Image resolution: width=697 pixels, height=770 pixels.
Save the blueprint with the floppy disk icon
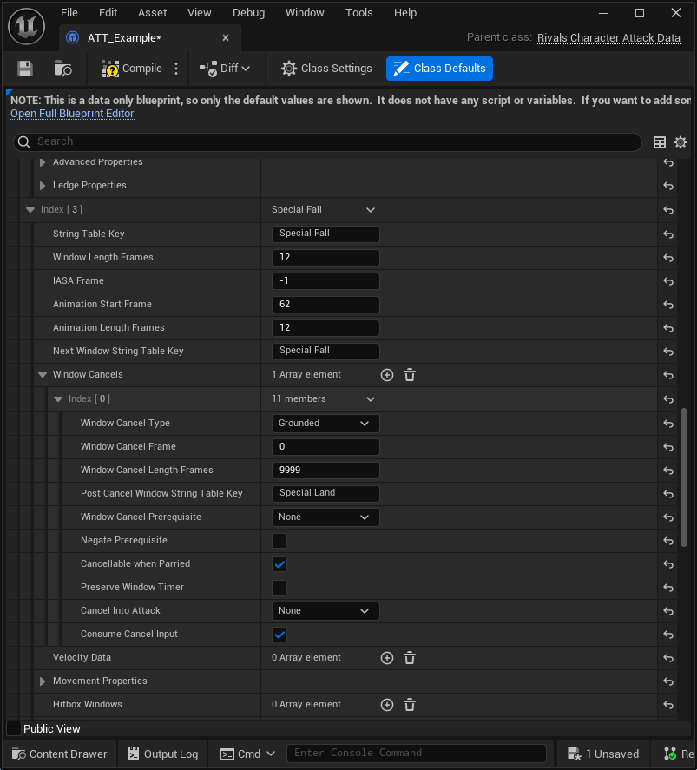(x=25, y=69)
